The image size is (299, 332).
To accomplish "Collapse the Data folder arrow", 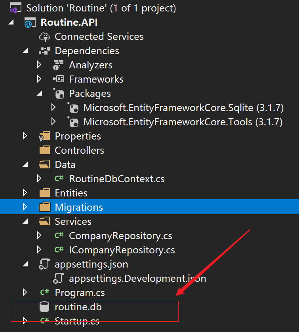I will pyautogui.click(x=25, y=165).
